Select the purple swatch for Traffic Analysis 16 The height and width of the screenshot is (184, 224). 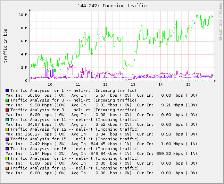7,149
